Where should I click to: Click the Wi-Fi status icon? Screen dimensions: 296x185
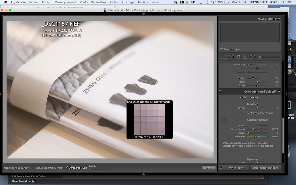213,2
